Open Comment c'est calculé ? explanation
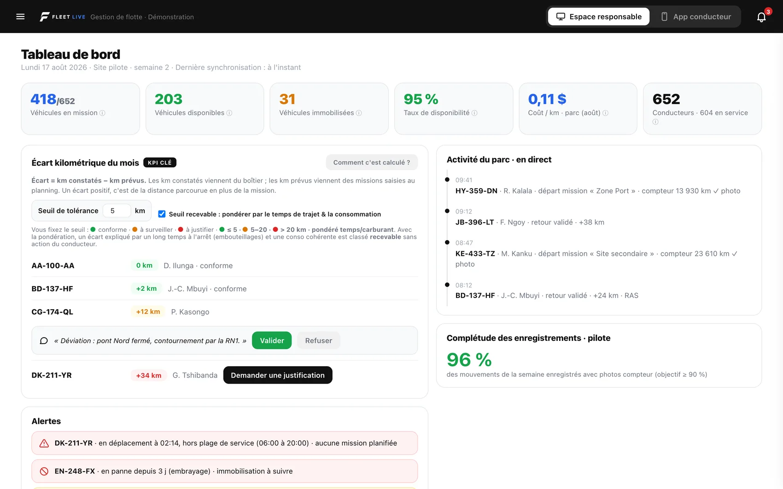Image resolution: width=783 pixels, height=489 pixels. [x=372, y=162]
